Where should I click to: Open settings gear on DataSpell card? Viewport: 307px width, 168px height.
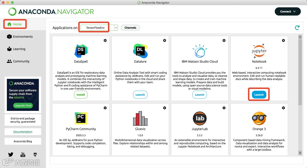point(105,40)
